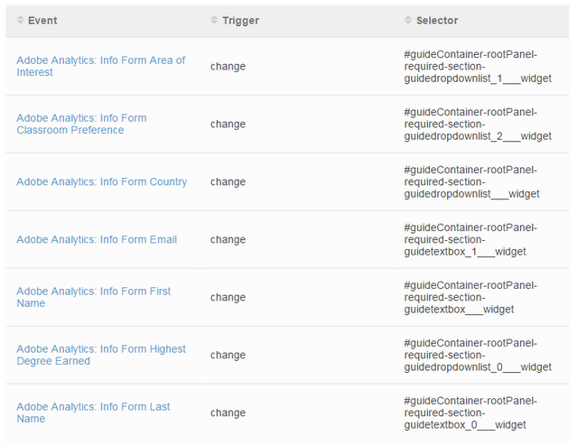Open Info Form Classroom Preference event
577x445 pixels.
(x=81, y=124)
